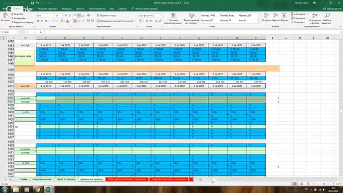Viewport: 343px width, 193px height.
Task: Open the cell borders dropdown
Action: point(57,21)
